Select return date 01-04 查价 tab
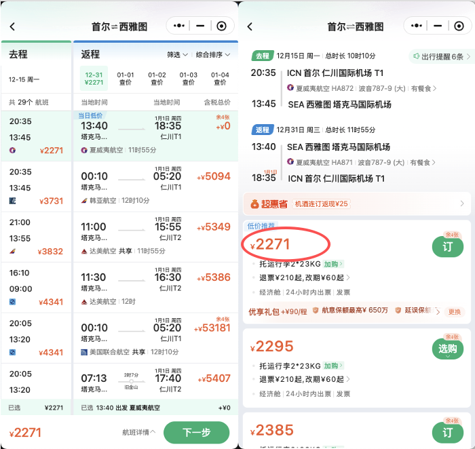The width and height of the screenshot is (475, 449). (220, 79)
